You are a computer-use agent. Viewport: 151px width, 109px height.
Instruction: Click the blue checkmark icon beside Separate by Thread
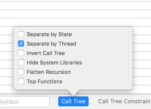point(21,43)
